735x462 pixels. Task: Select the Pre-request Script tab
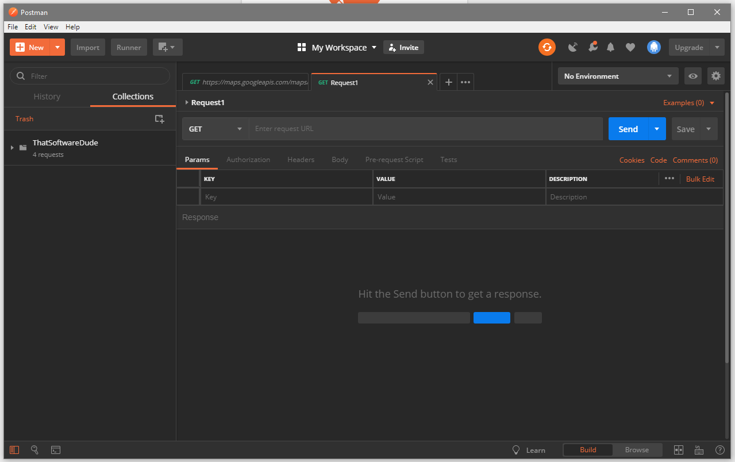[x=394, y=160]
